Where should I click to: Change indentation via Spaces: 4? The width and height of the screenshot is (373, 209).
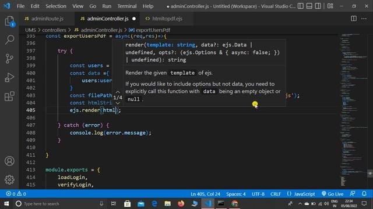(235, 194)
